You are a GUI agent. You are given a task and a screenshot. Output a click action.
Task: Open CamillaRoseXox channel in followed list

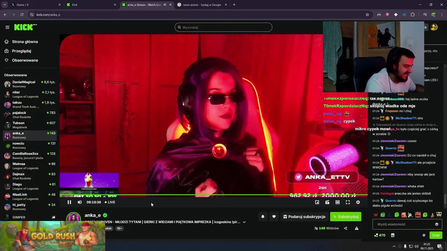(x=30, y=155)
